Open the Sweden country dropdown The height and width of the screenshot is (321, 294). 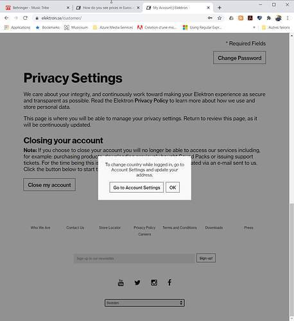144,303
